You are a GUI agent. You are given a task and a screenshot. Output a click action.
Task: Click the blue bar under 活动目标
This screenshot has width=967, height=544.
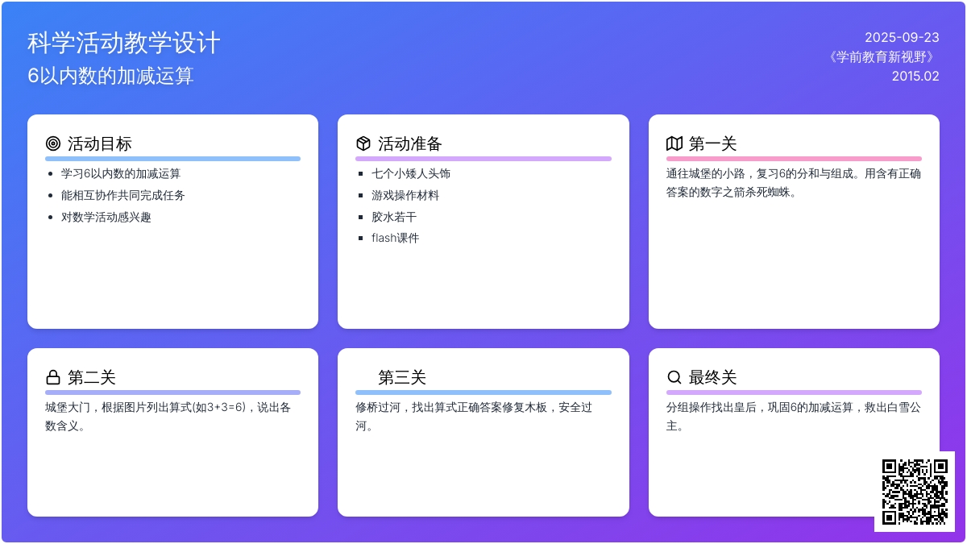172,159
